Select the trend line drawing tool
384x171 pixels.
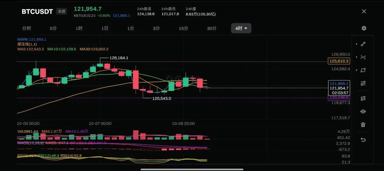(x=363, y=44)
